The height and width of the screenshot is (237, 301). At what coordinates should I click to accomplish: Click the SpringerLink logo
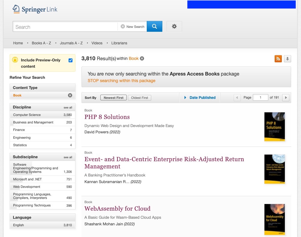35,9
